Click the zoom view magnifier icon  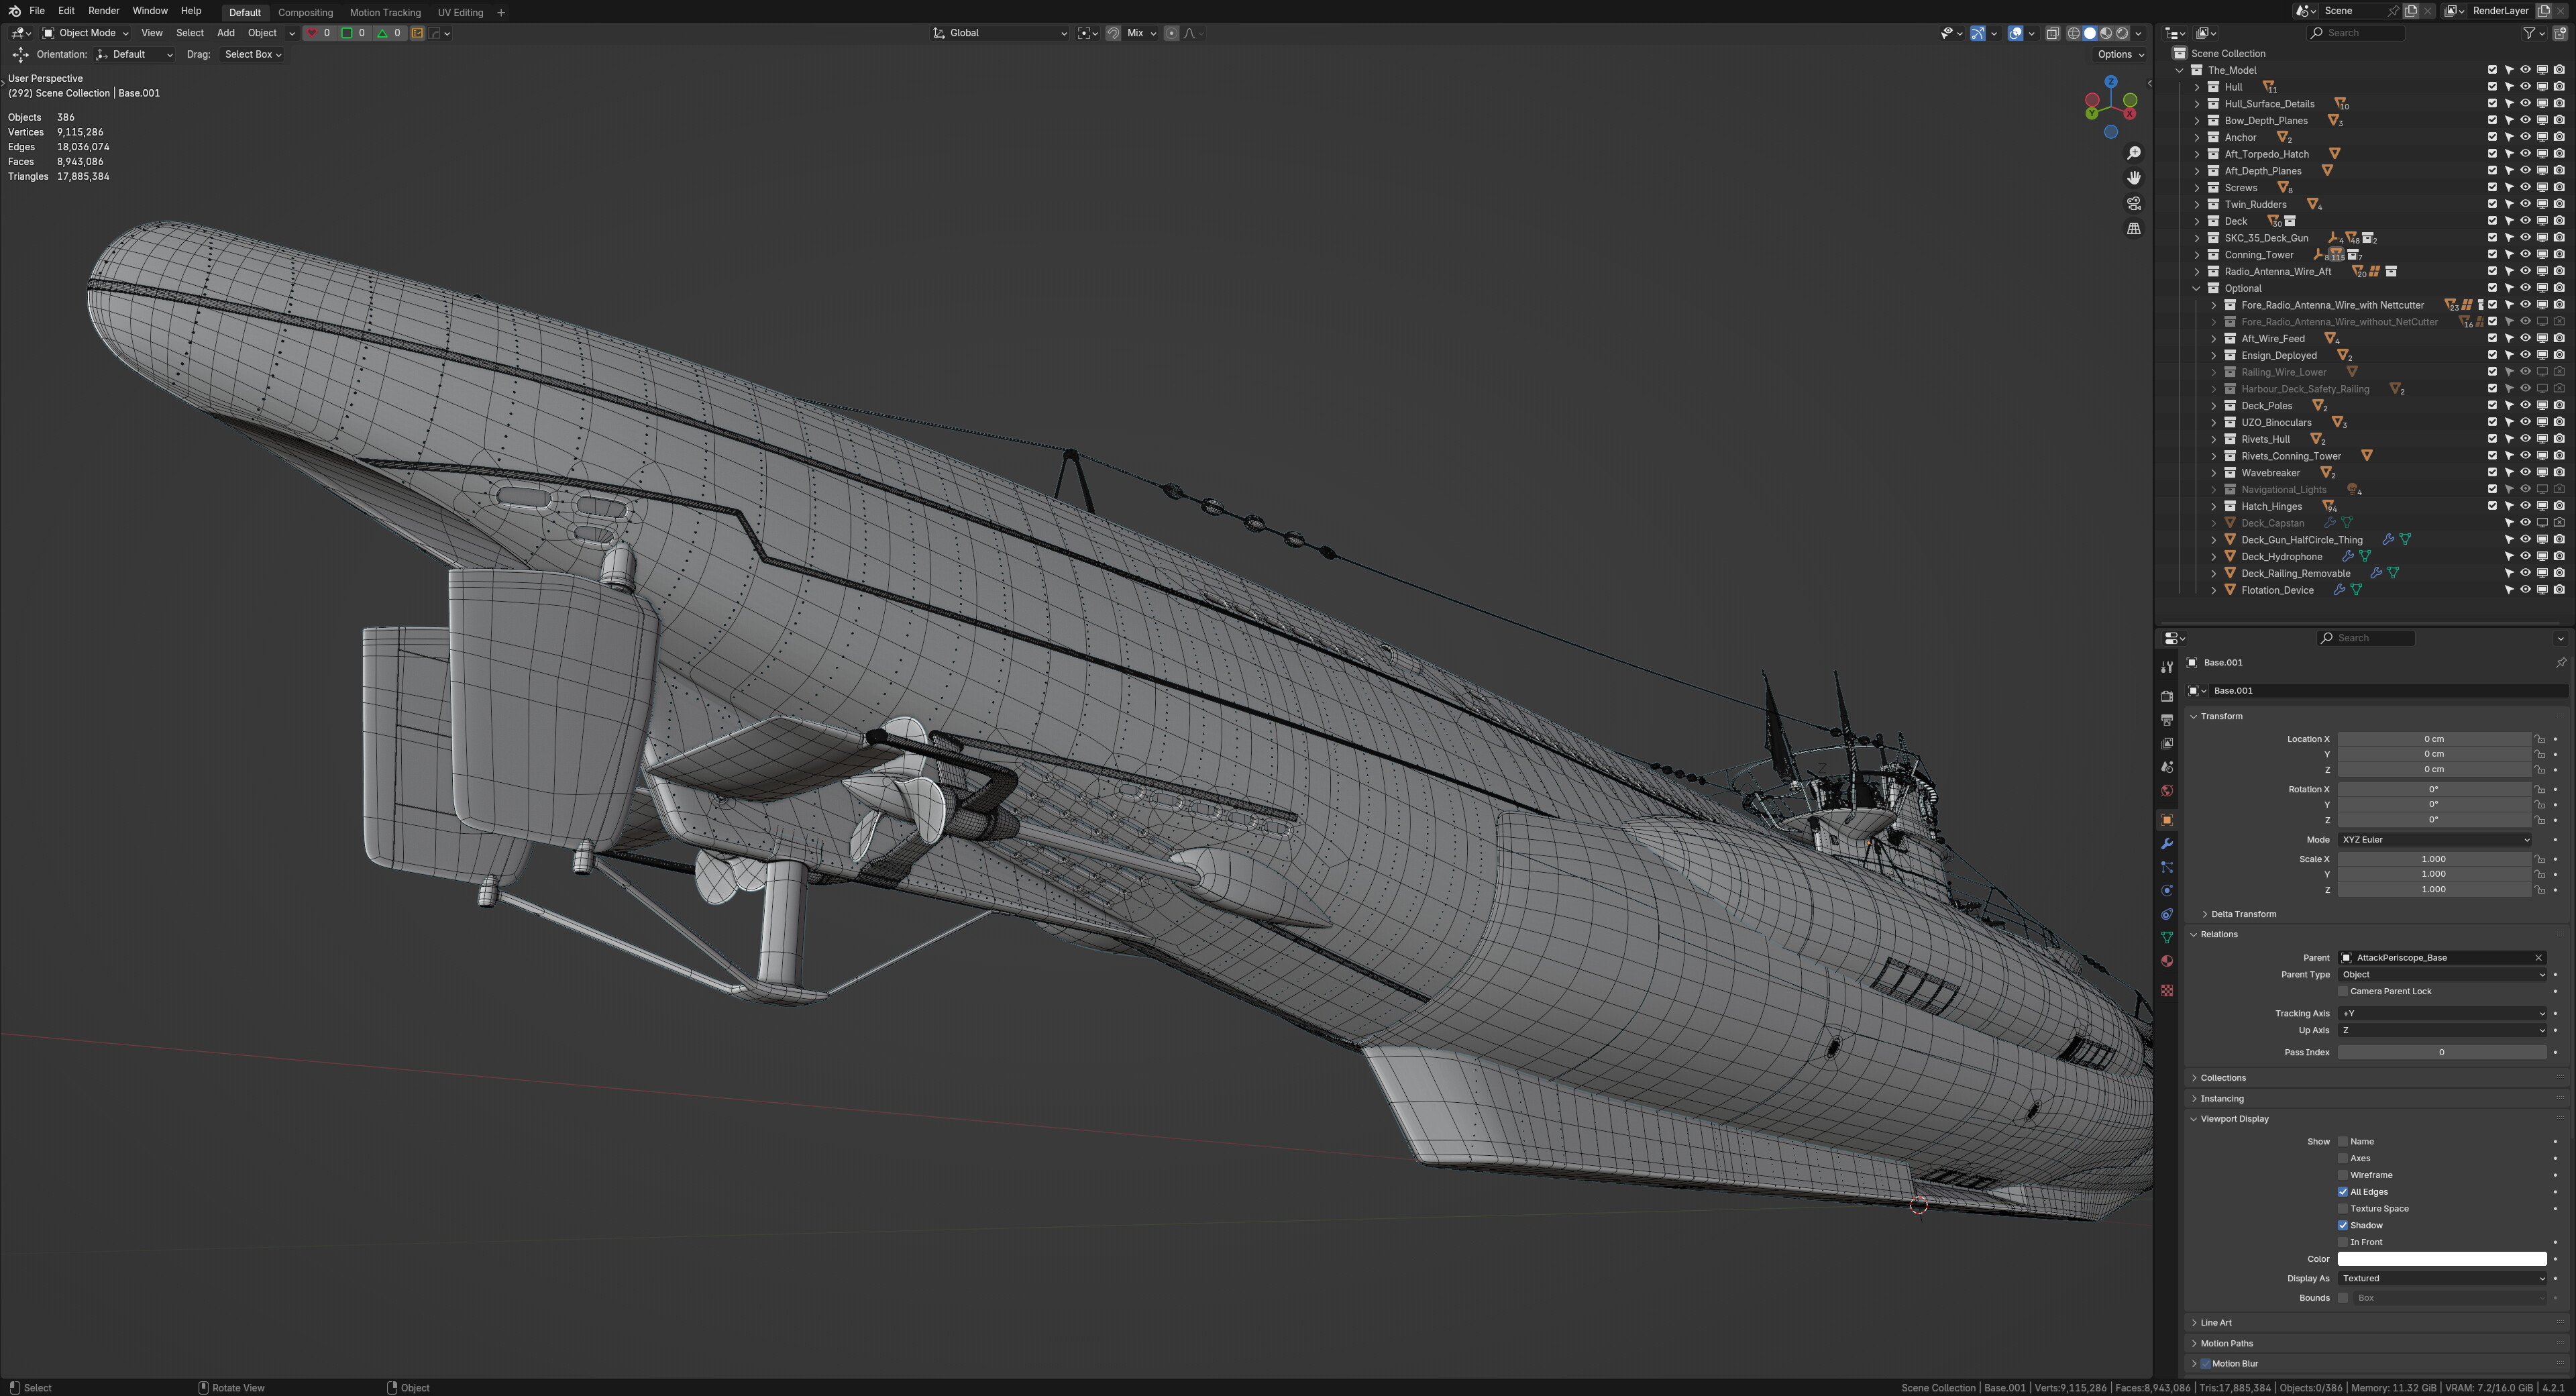click(2133, 153)
